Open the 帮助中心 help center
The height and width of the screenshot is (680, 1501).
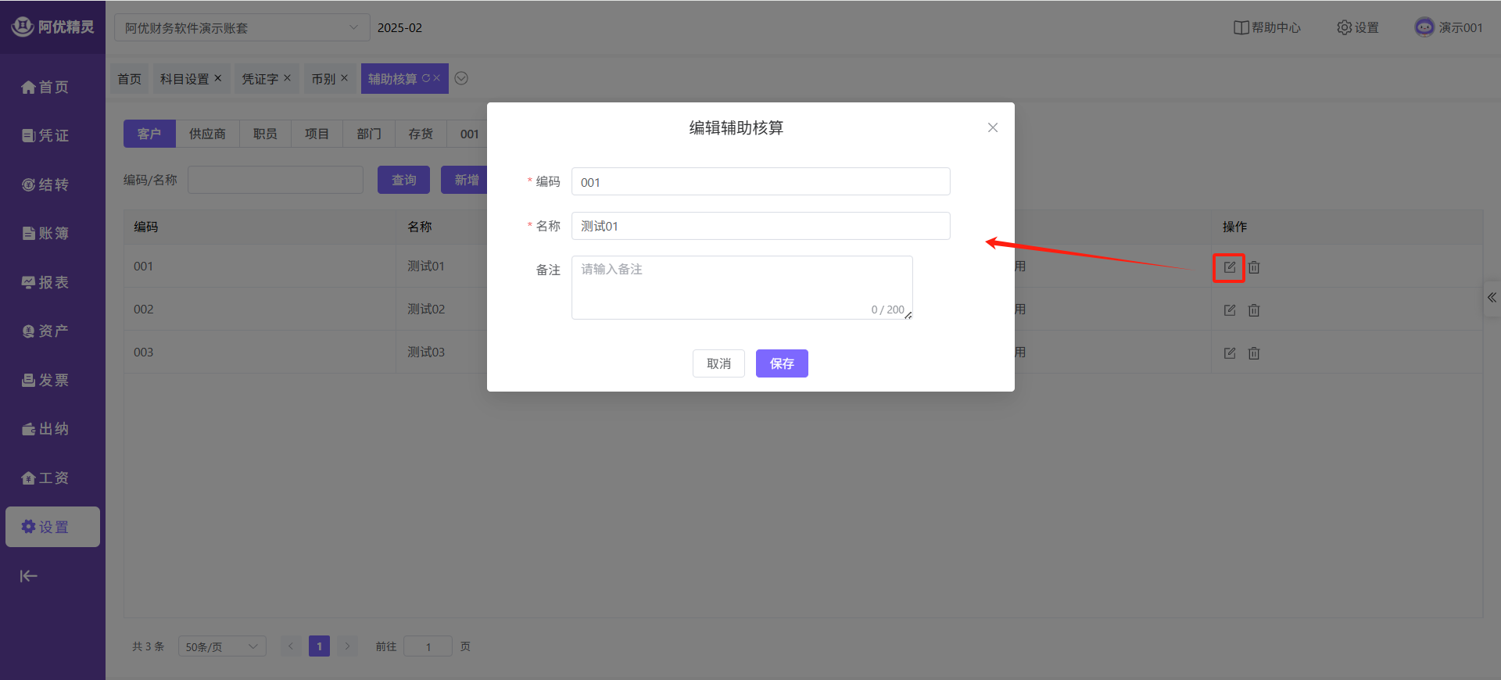click(1266, 27)
